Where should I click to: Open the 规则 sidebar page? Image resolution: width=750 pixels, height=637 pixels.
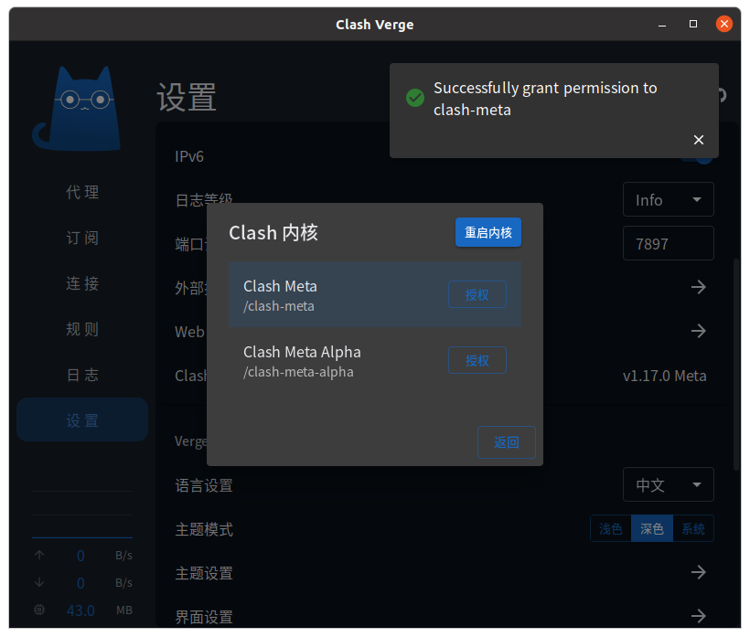[x=82, y=329]
